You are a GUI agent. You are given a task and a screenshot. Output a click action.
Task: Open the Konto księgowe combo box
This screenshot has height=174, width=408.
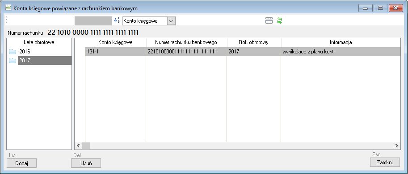point(149,21)
